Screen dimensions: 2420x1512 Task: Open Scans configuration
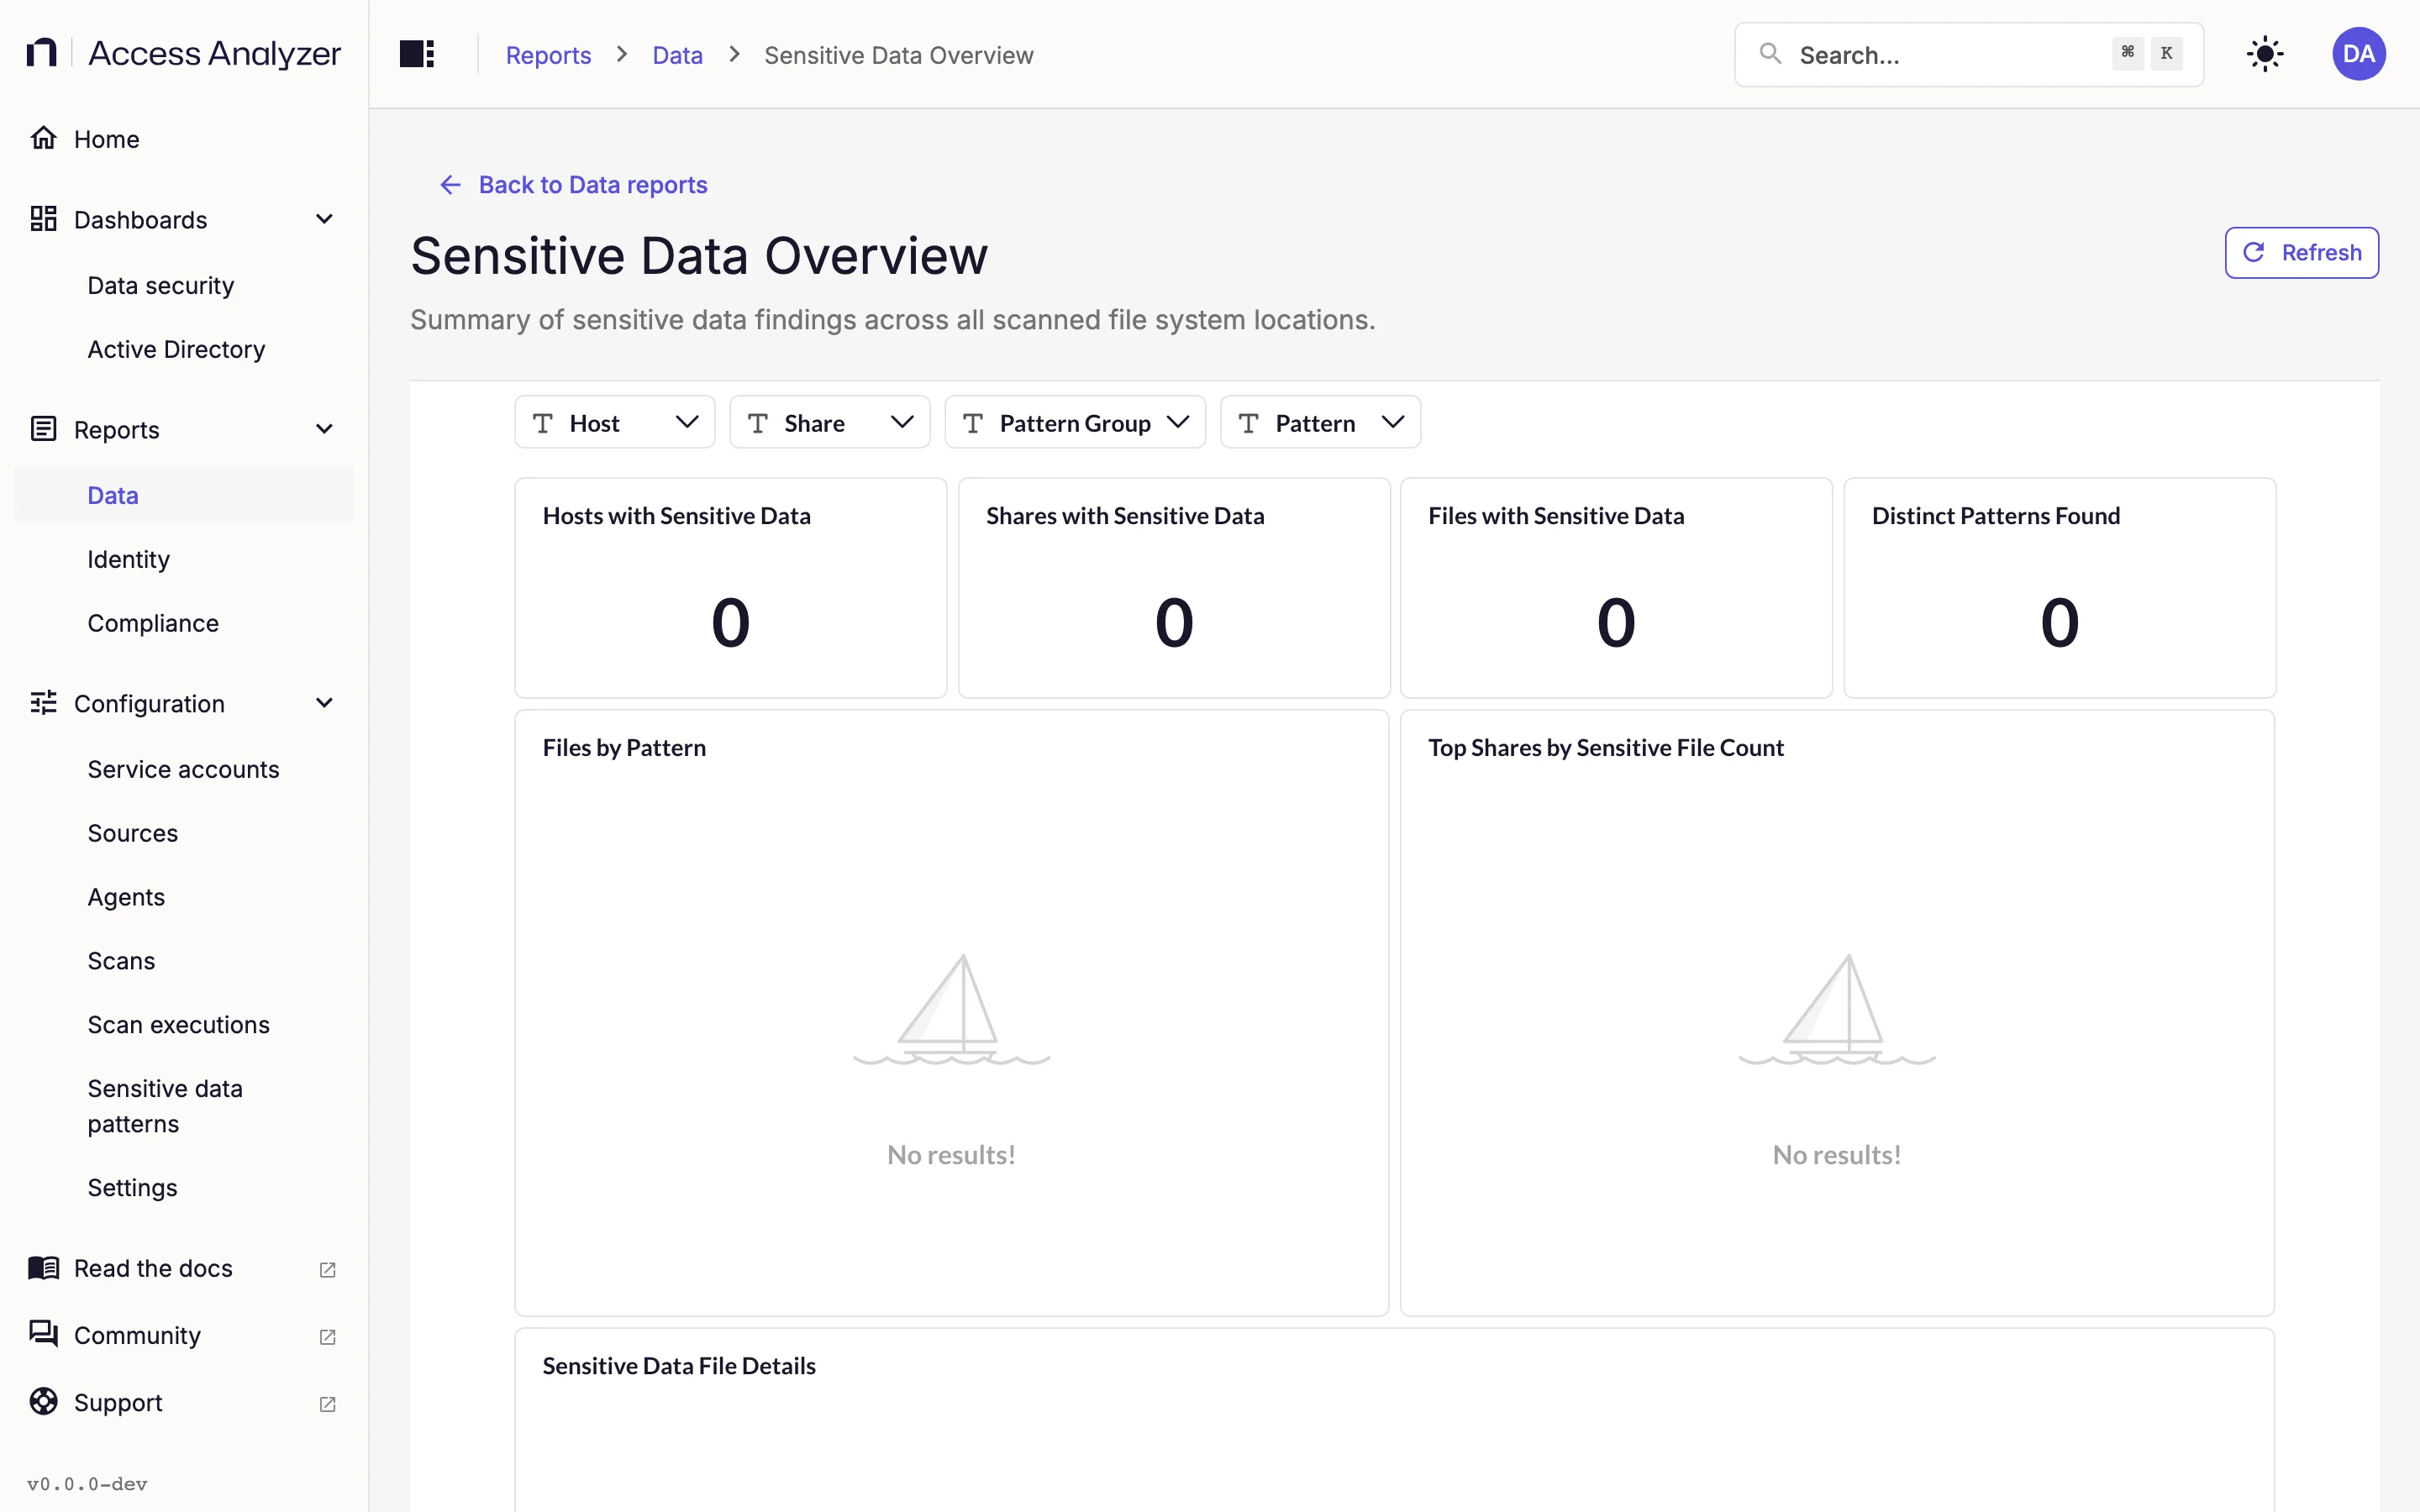click(x=184, y=961)
